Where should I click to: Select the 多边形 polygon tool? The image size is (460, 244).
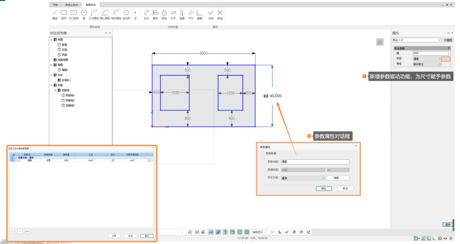(x=126, y=13)
